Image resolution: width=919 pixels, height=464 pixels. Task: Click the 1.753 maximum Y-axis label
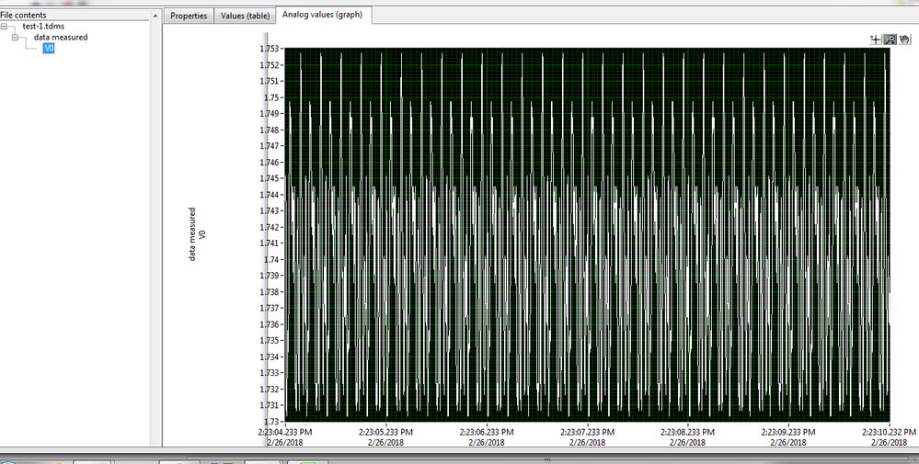[x=269, y=49]
